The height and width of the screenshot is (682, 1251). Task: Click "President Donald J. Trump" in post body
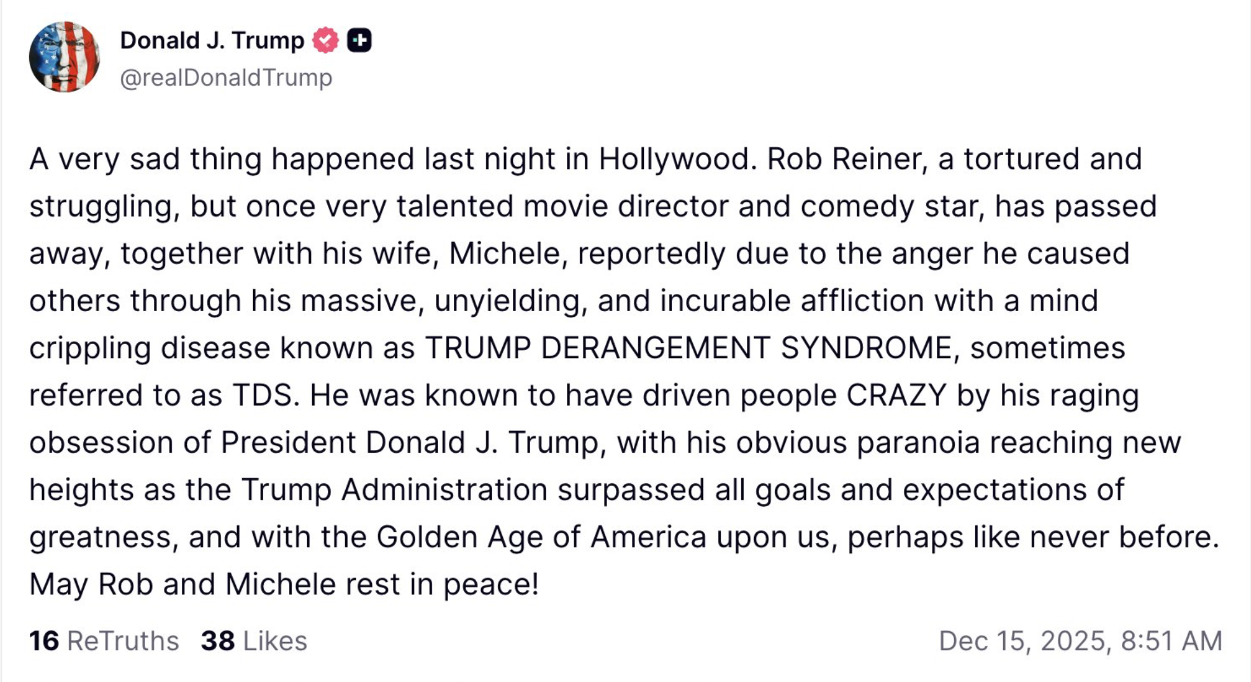tap(410, 443)
